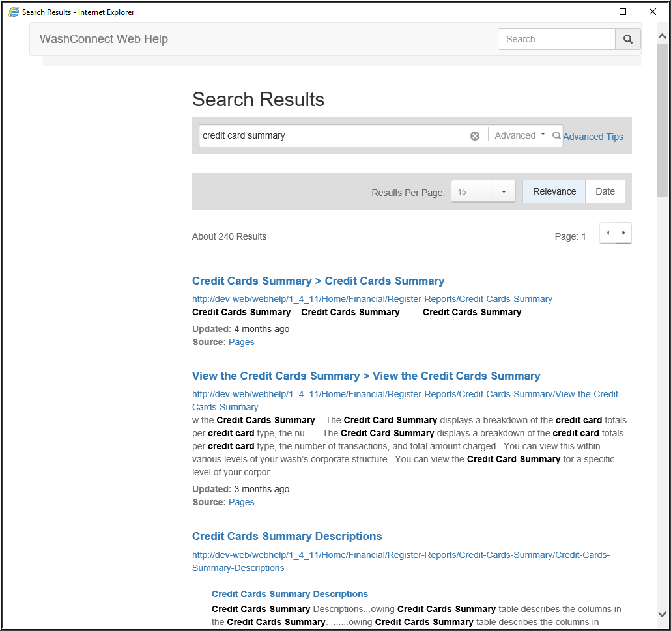This screenshot has height=631, width=671.
Task: Sort results by Date
Action: click(x=605, y=191)
